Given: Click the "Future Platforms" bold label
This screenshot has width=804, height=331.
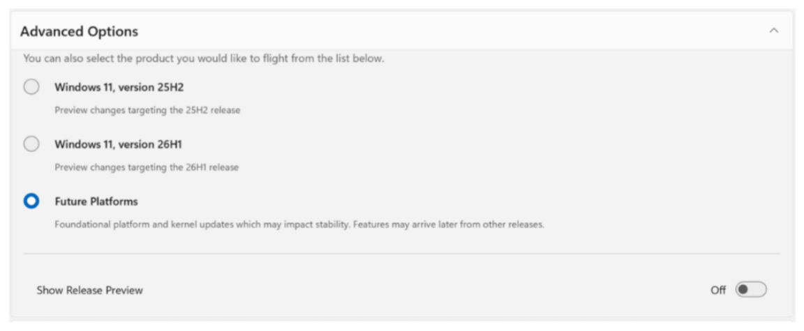Looking at the screenshot, I should (96, 201).
